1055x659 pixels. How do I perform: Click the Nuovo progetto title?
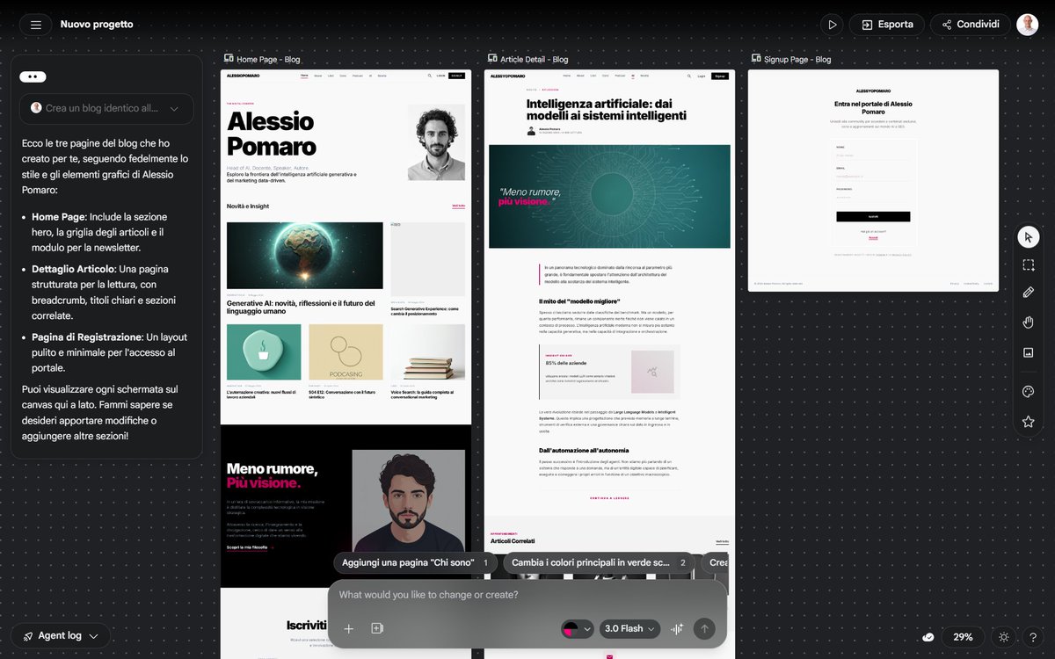pyautogui.click(x=97, y=25)
